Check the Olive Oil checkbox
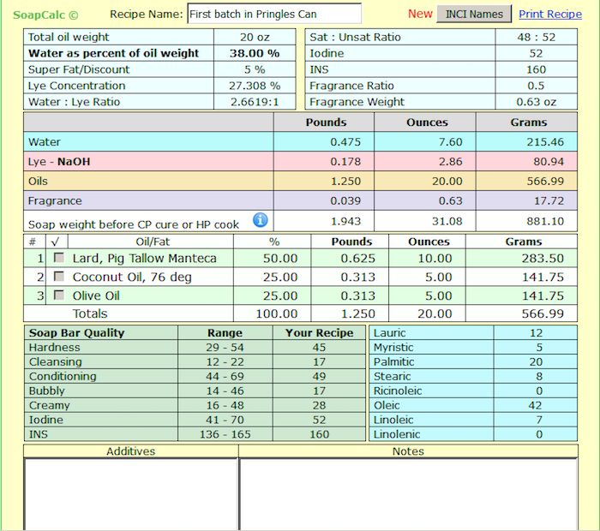Screen dimensions: 600x531 [x=59, y=295]
